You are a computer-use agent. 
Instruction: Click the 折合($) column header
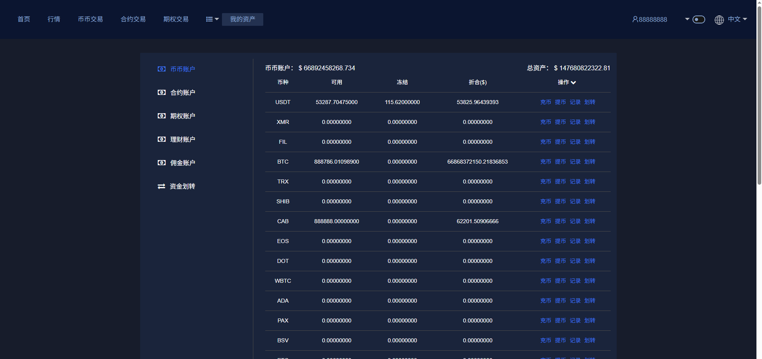point(478,82)
